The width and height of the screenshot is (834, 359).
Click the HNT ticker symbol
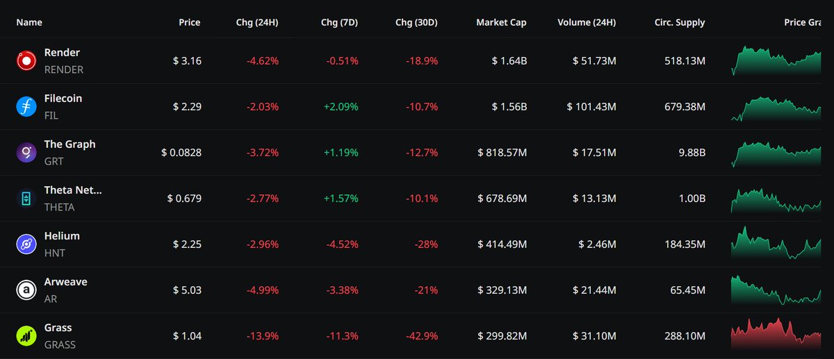[x=54, y=253]
